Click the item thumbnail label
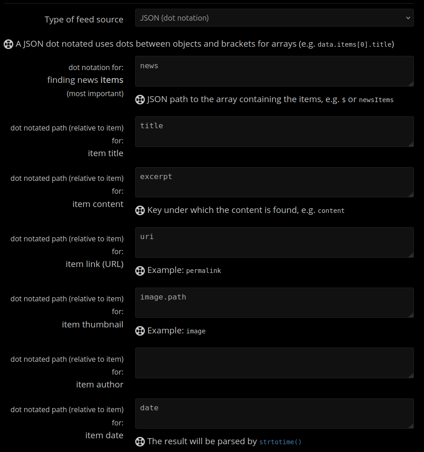The height and width of the screenshot is (452, 424). [92, 325]
